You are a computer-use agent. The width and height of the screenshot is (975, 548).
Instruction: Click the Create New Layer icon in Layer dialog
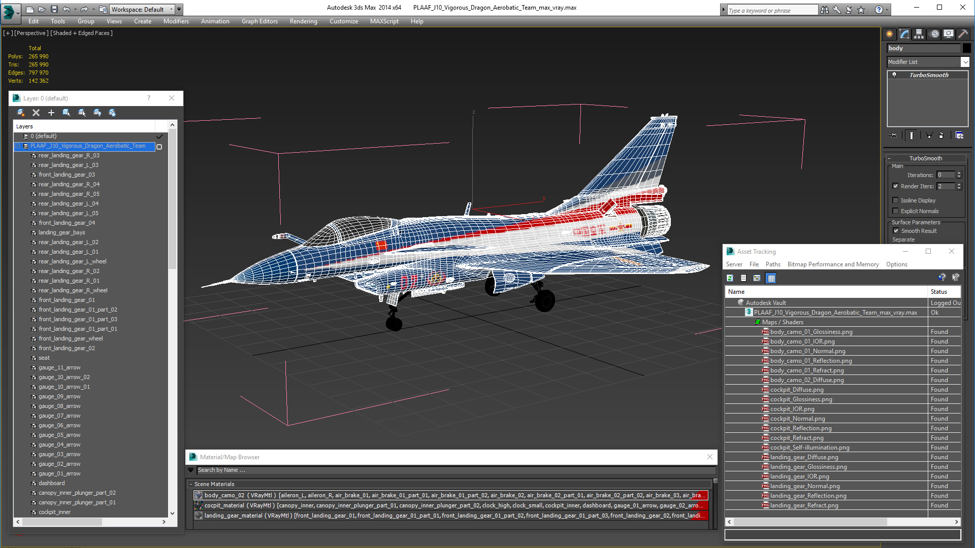[x=21, y=113]
